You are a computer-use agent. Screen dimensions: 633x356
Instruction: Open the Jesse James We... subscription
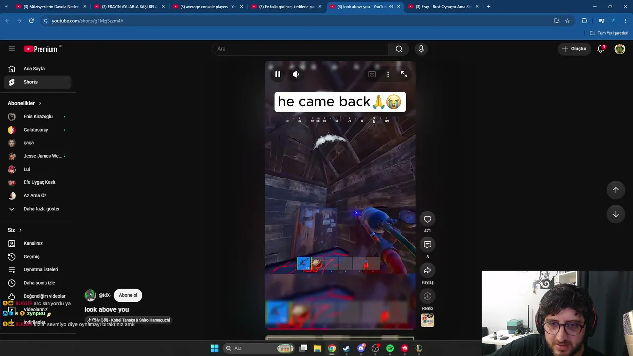click(38, 156)
